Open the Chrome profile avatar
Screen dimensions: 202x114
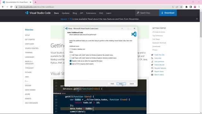coord(195,7)
